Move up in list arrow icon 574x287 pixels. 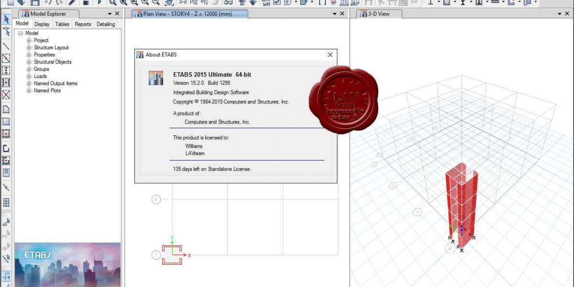click(243, 2)
